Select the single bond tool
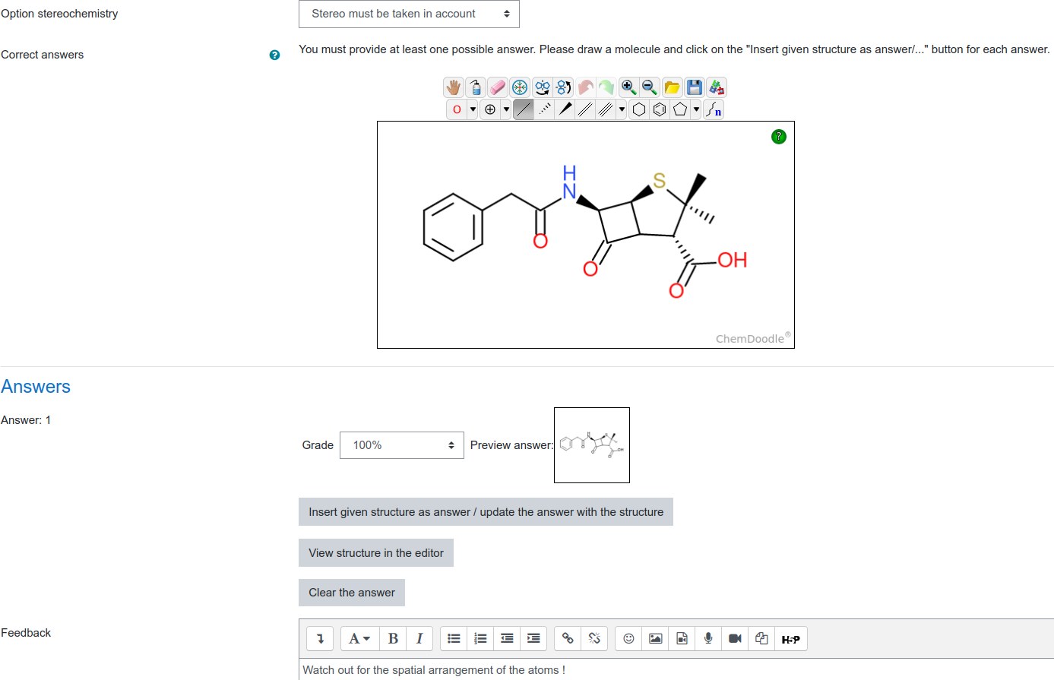 [x=524, y=109]
